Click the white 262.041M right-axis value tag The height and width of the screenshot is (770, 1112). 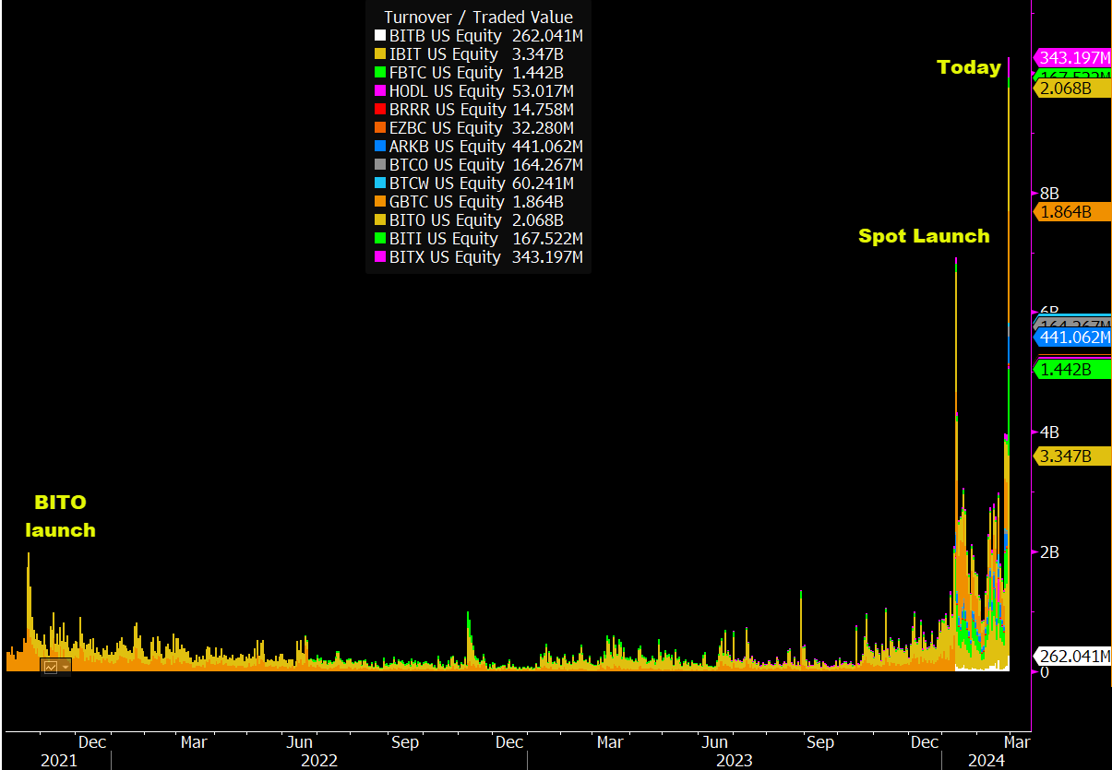click(x=1073, y=657)
